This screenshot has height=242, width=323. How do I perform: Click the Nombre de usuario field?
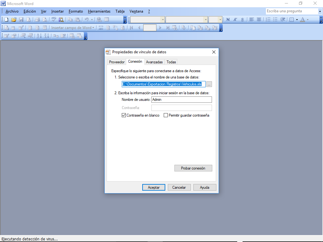tap(182, 100)
